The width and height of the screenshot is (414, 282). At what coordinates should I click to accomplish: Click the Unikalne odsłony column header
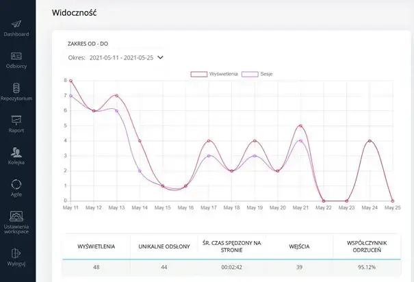pos(164,244)
